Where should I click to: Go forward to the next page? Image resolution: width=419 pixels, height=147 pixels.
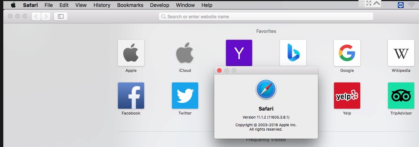click(x=46, y=16)
